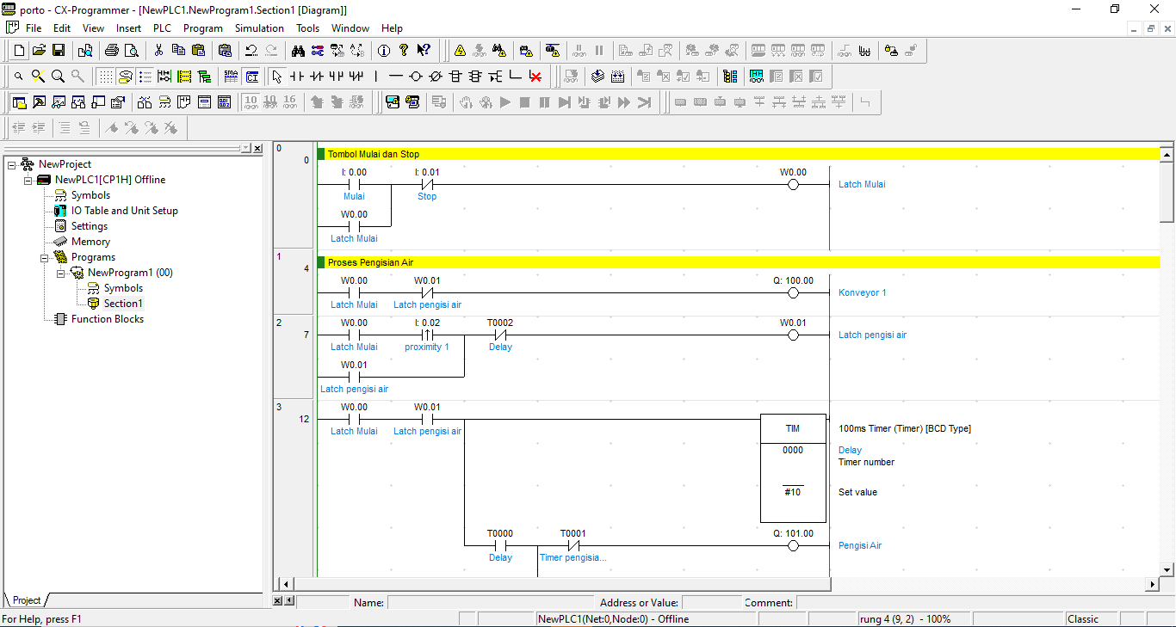Select the New Vertical line tool
1176x627 pixels.
[375, 77]
